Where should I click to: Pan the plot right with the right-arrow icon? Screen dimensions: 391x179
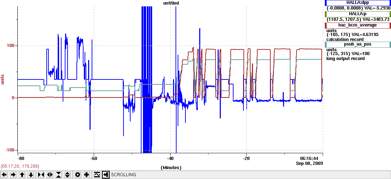[13, 175]
